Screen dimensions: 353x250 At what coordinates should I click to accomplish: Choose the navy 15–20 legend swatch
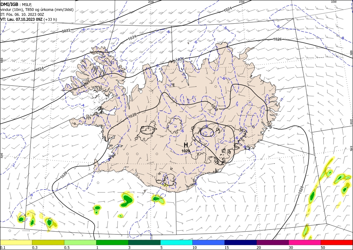coord(241,242)
